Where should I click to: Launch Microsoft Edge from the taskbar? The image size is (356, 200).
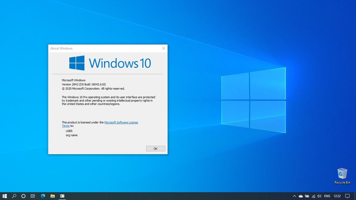pos(43,196)
